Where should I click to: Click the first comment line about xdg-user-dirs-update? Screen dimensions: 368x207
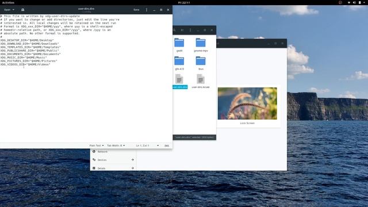point(40,16)
